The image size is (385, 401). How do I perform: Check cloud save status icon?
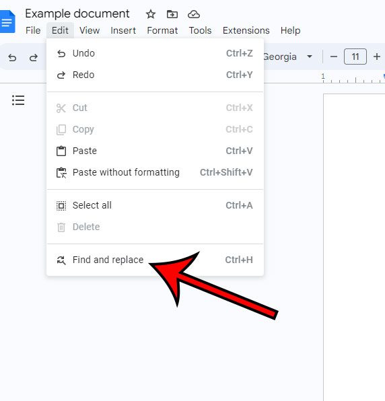click(194, 14)
